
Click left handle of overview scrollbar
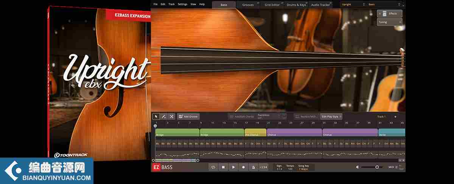click(x=153, y=160)
